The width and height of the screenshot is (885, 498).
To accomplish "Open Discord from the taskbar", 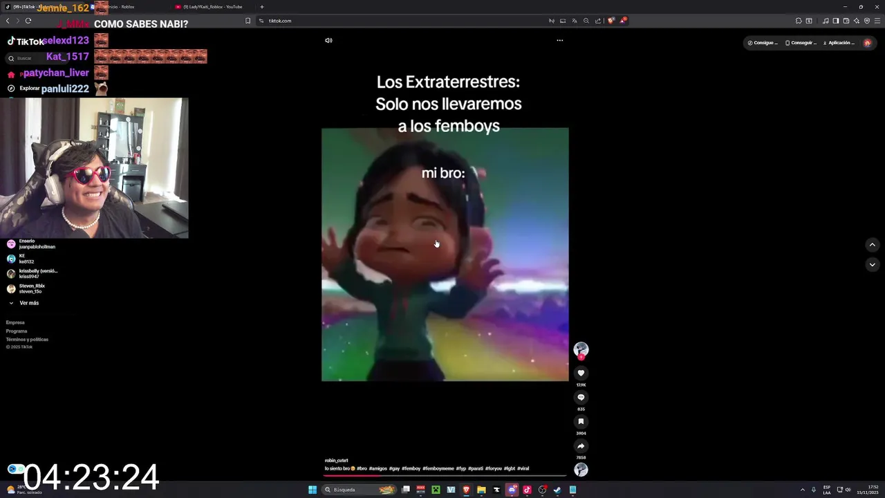I will 512,490.
